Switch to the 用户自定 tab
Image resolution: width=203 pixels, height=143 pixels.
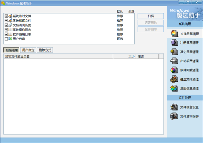[28, 50]
